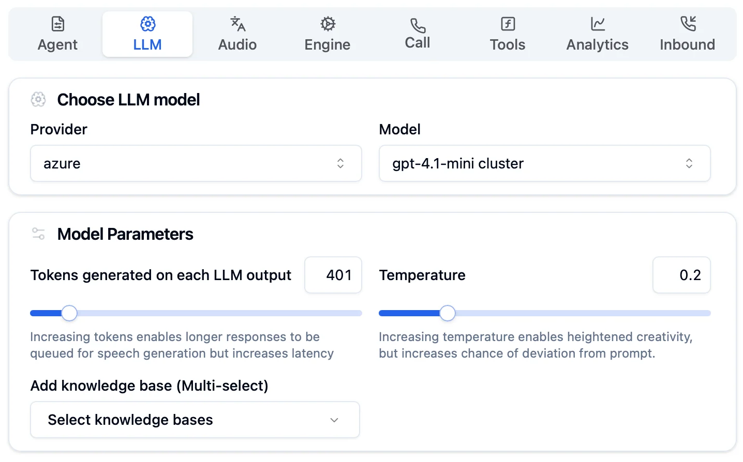Click the Model Parameters heading
Image resolution: width=743 pixels, height=462 pixels.
[125, 234]
